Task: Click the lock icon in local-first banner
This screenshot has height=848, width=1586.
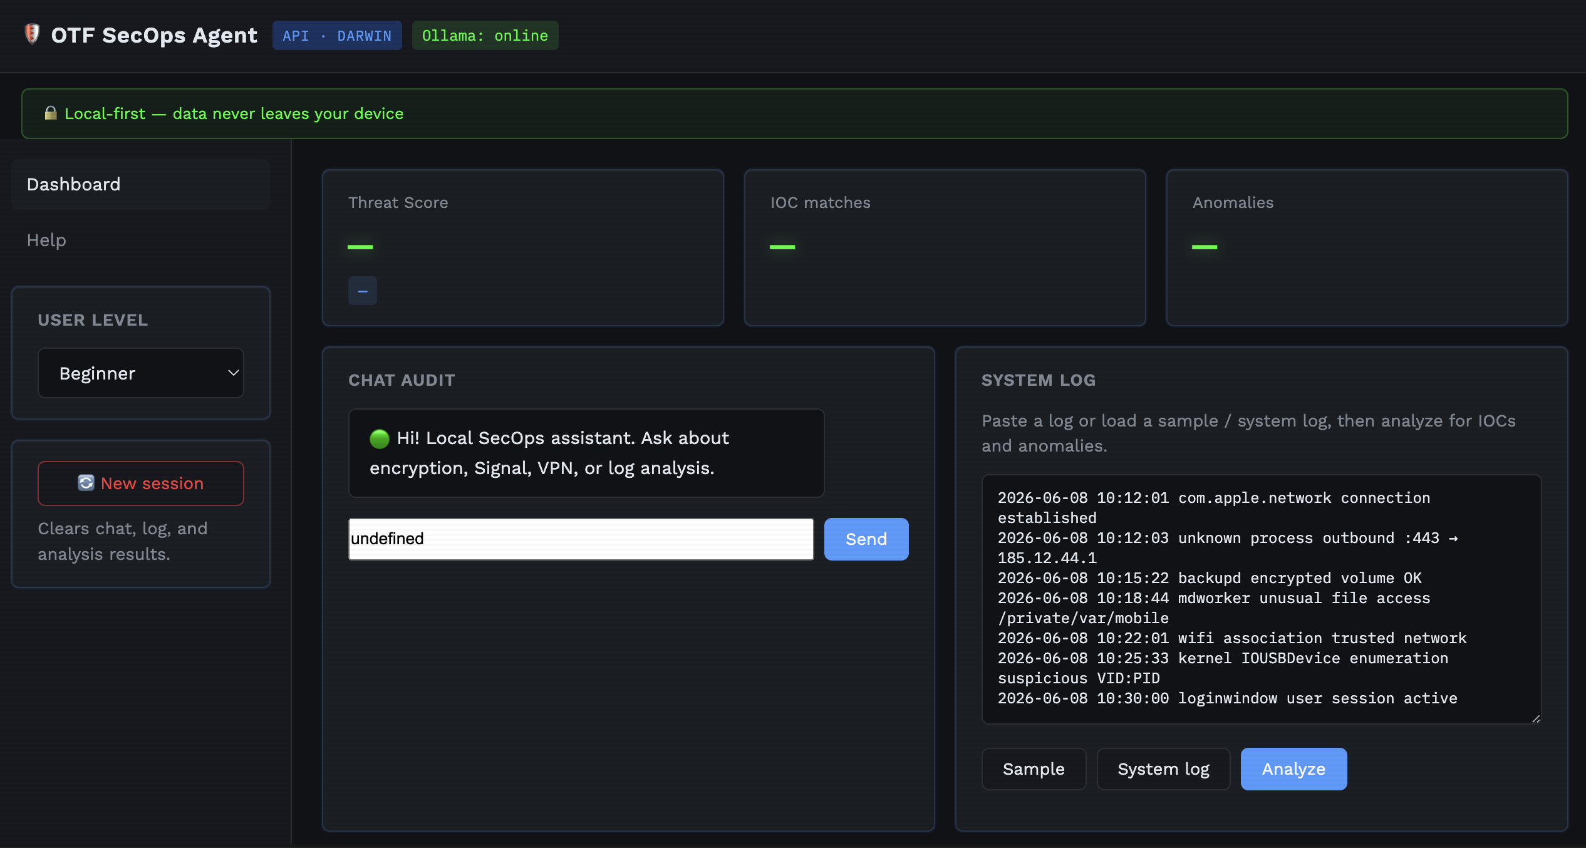Action: point(51,113)
